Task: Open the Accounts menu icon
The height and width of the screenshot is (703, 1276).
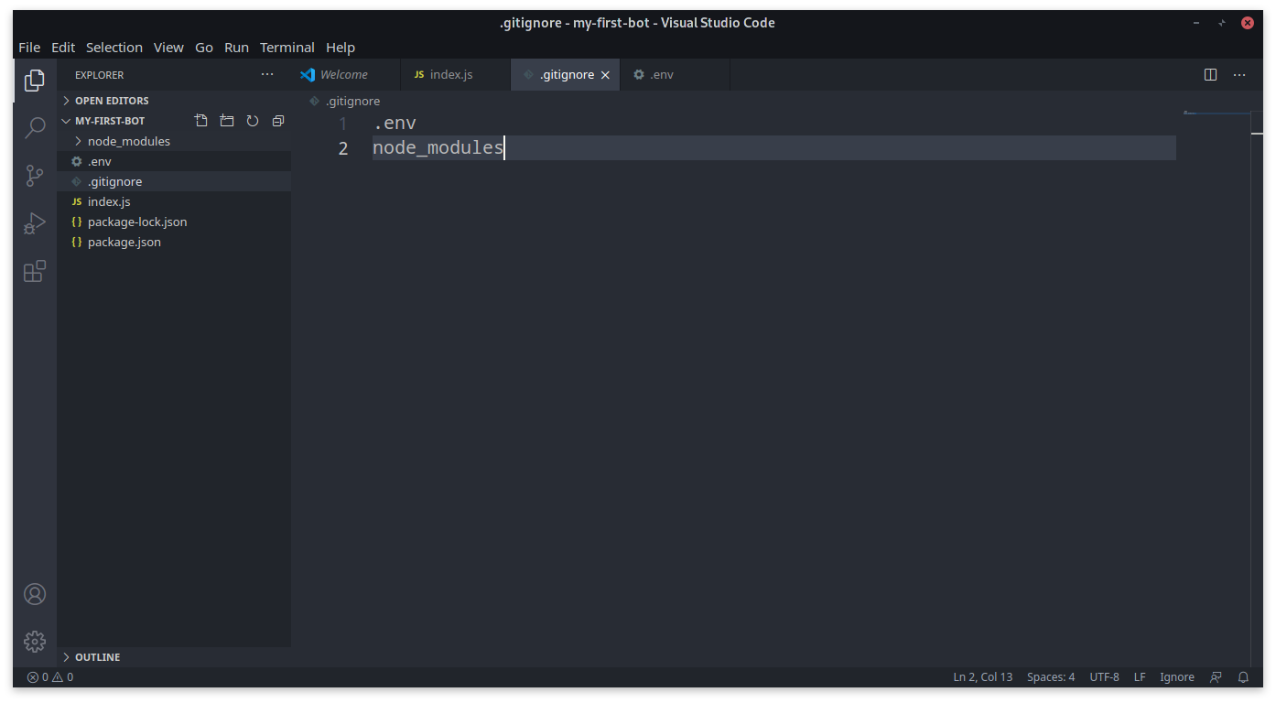Action: (x=35, y=595)
